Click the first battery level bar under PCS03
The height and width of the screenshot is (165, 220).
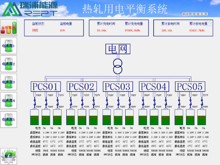pos(106,117)
